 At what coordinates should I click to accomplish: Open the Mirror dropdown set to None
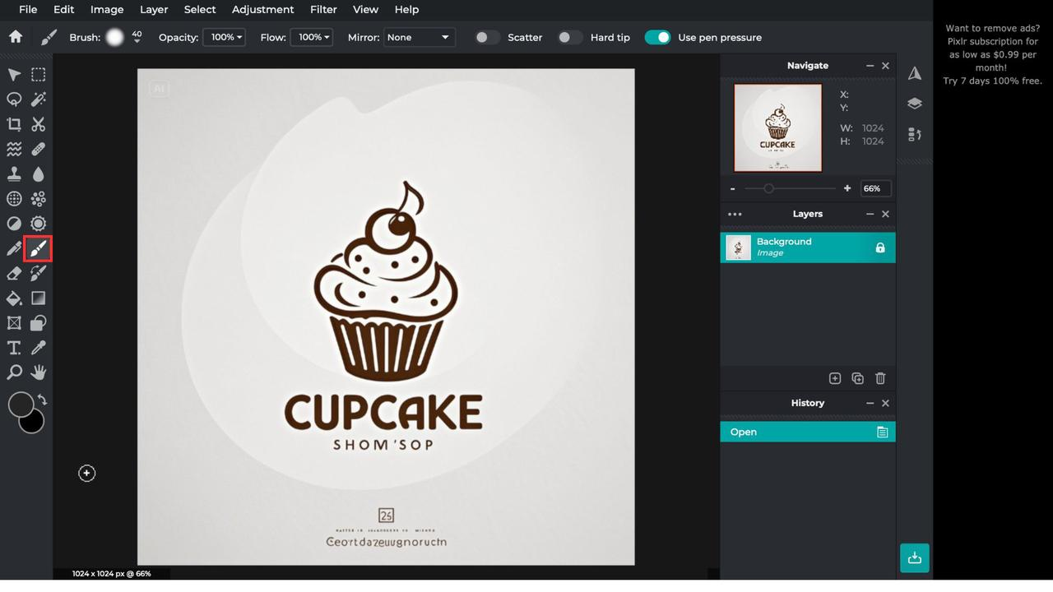point(420,37)
